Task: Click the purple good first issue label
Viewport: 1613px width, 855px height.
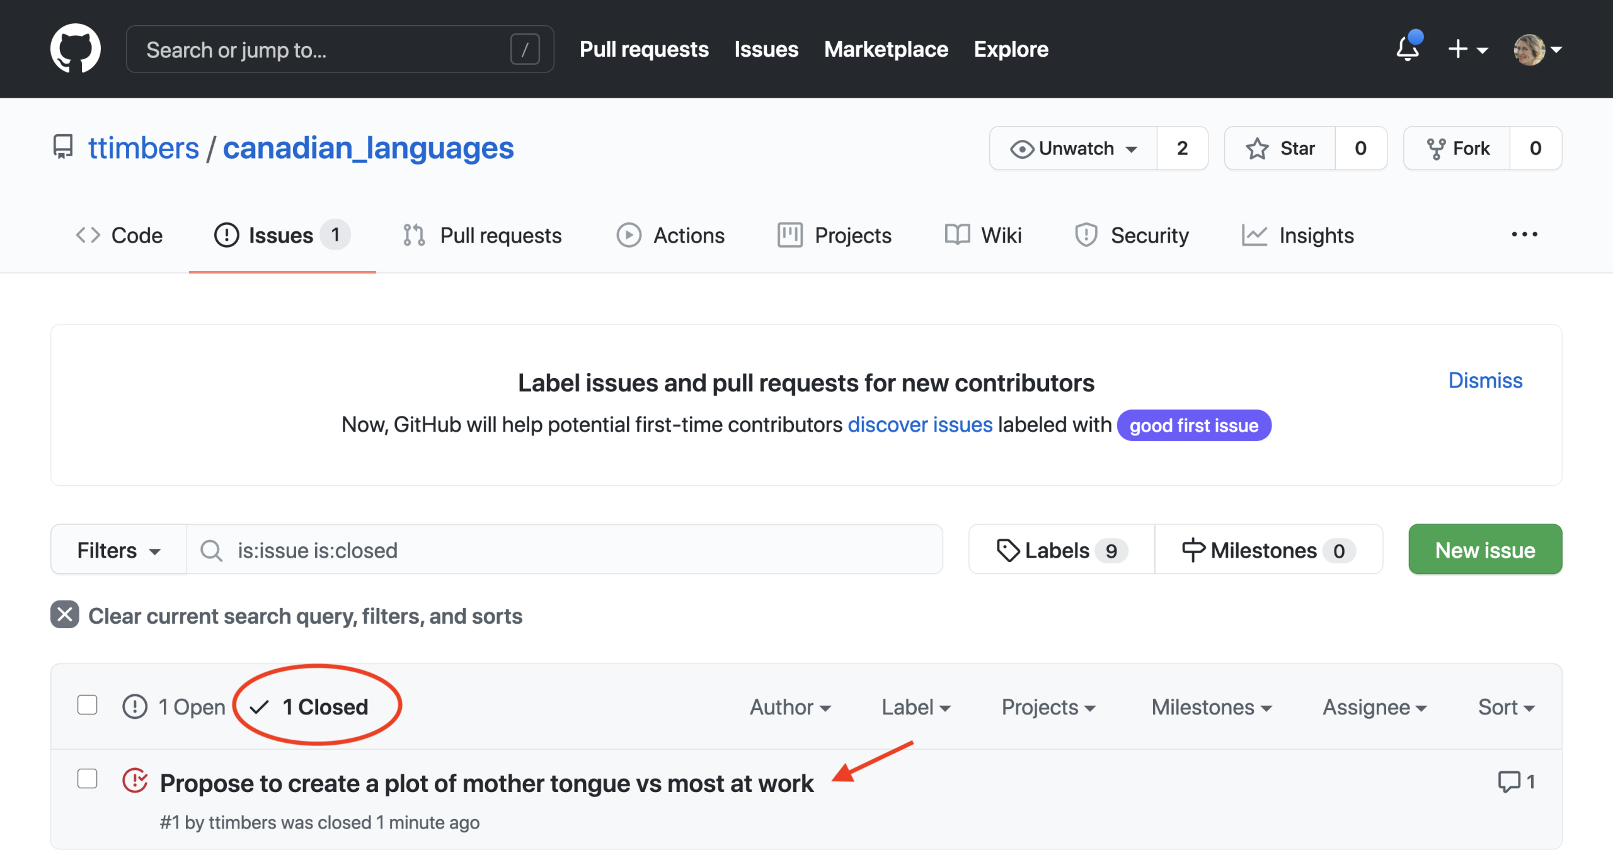Action: (1193, 426)
